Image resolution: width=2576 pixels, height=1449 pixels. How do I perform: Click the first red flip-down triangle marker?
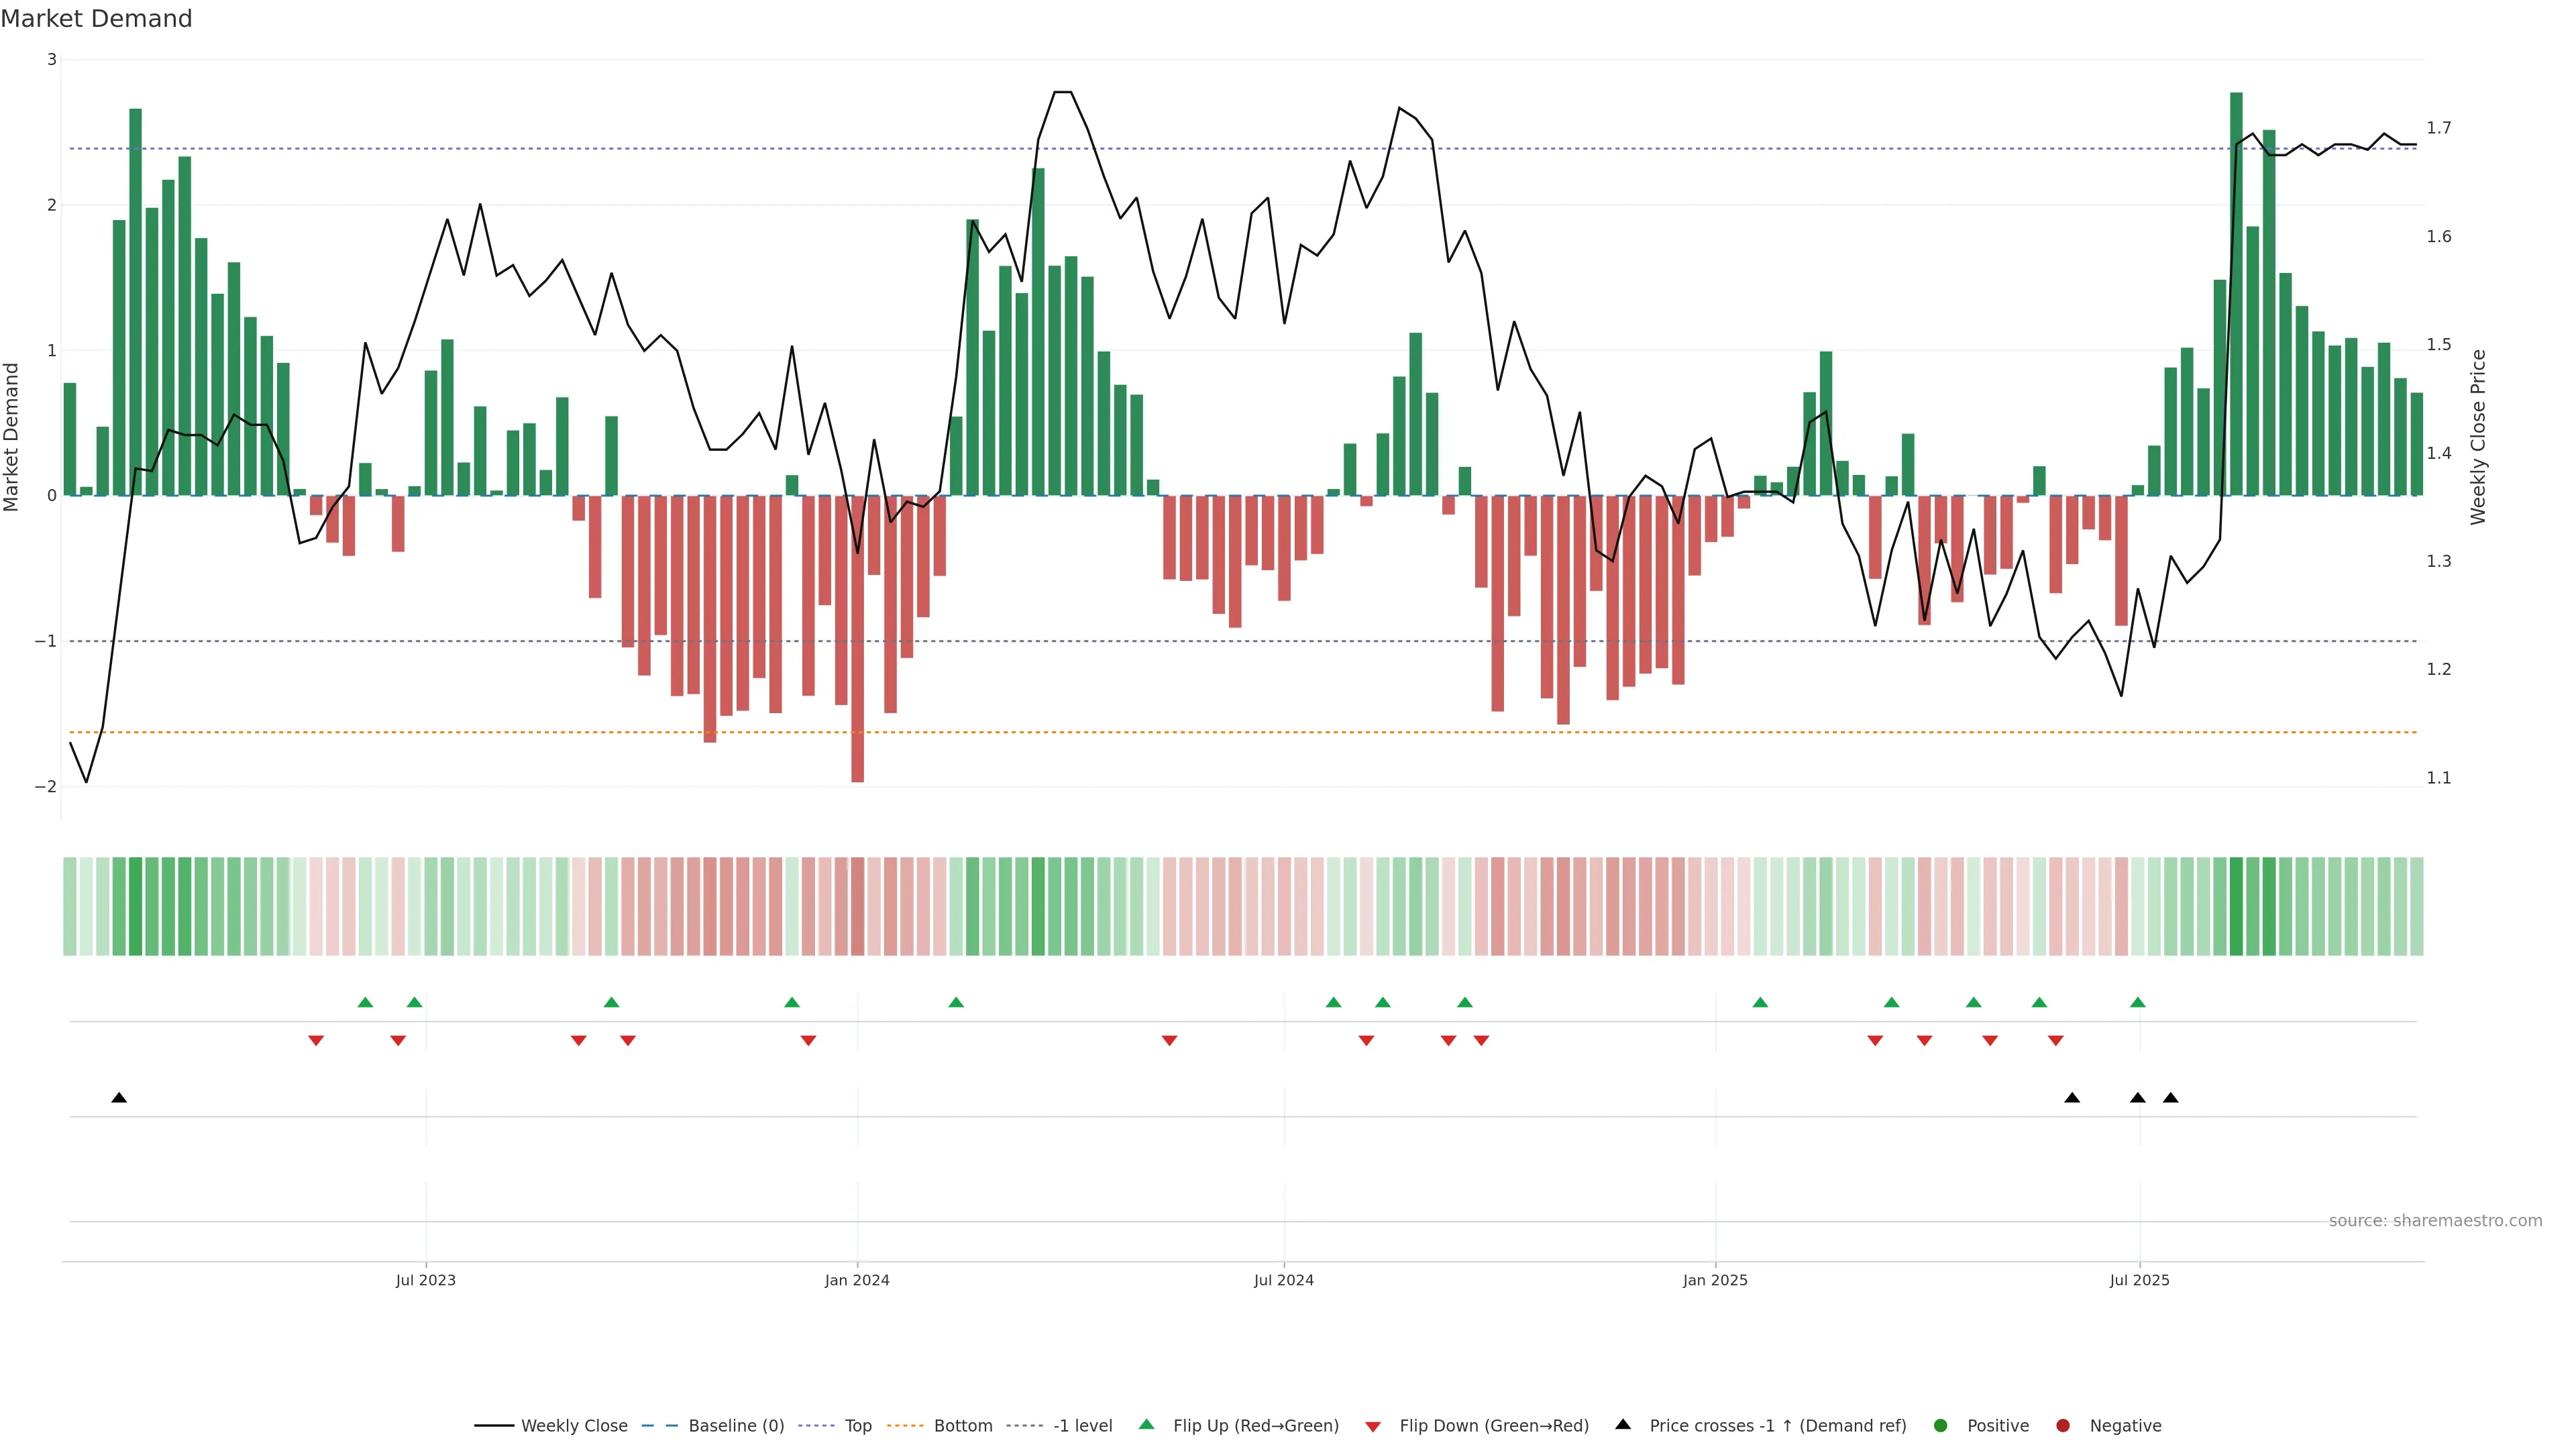(x=316, y=1040)
